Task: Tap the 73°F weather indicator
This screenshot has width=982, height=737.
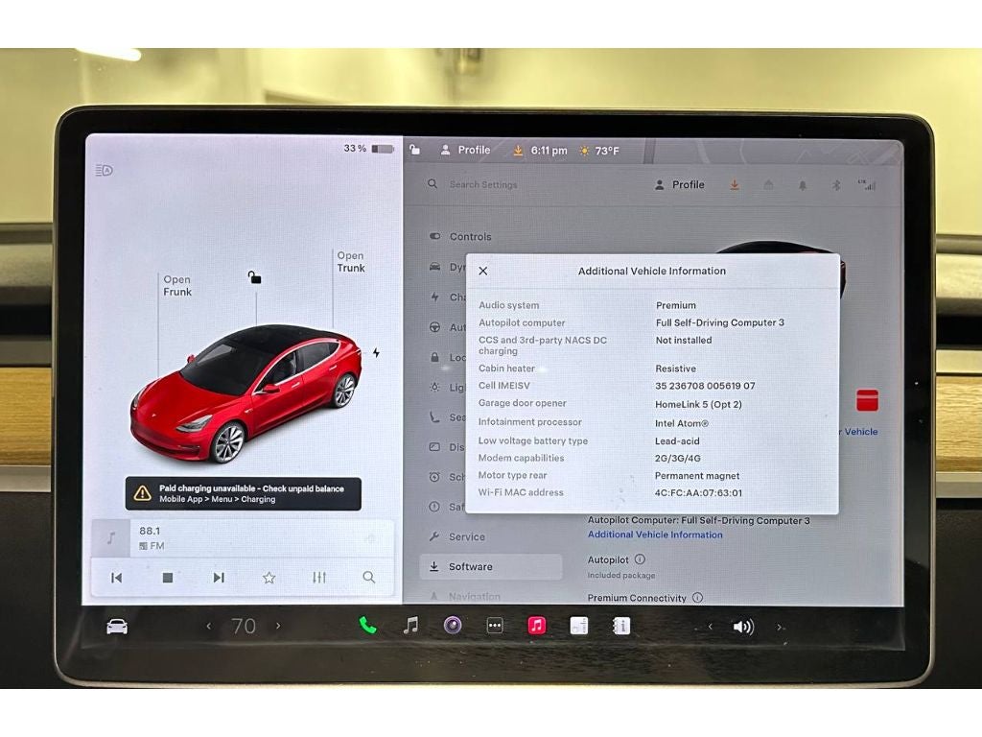Action: pos(599,151)
